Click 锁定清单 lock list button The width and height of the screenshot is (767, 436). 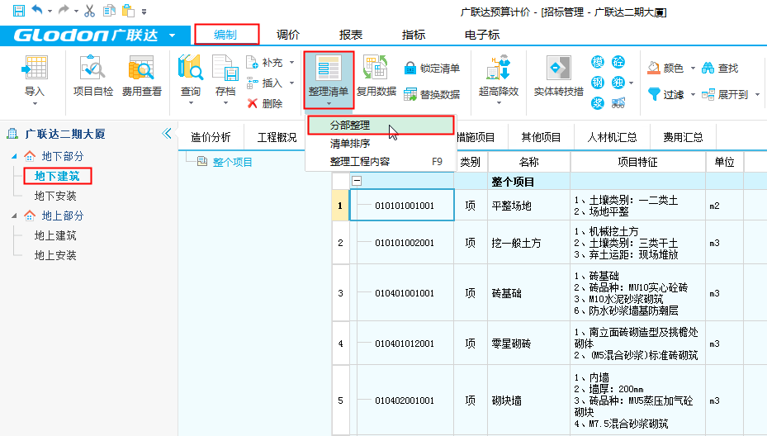[432, 69]
